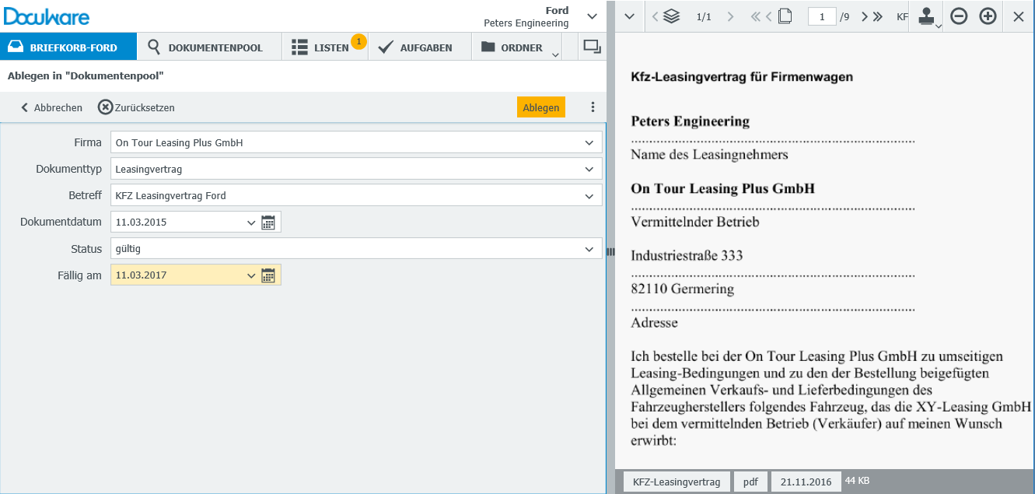Open the Listen tab
This screenshot has width=1035, height=494.
point(321,47)
